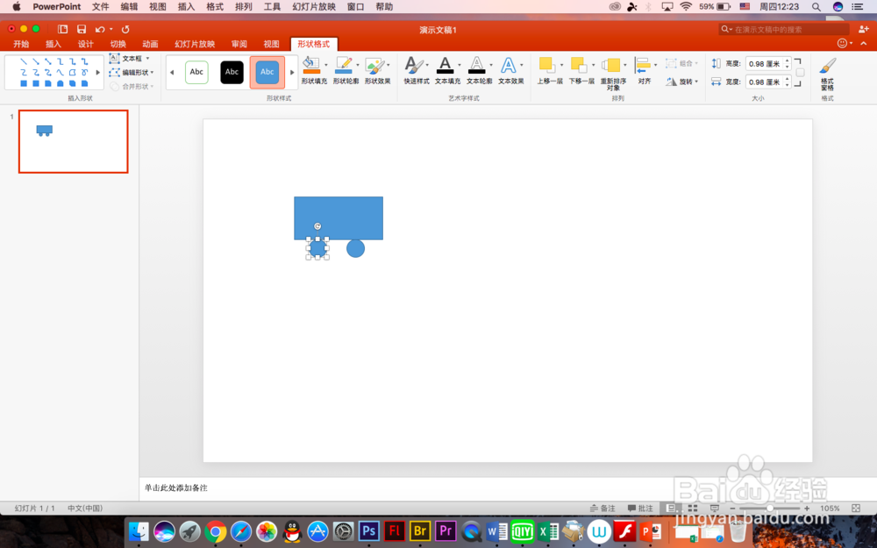The width and height of the screenshot is (877, 548).
Task: Show previous shape styles with left arrow
Action: coord(172,72)
